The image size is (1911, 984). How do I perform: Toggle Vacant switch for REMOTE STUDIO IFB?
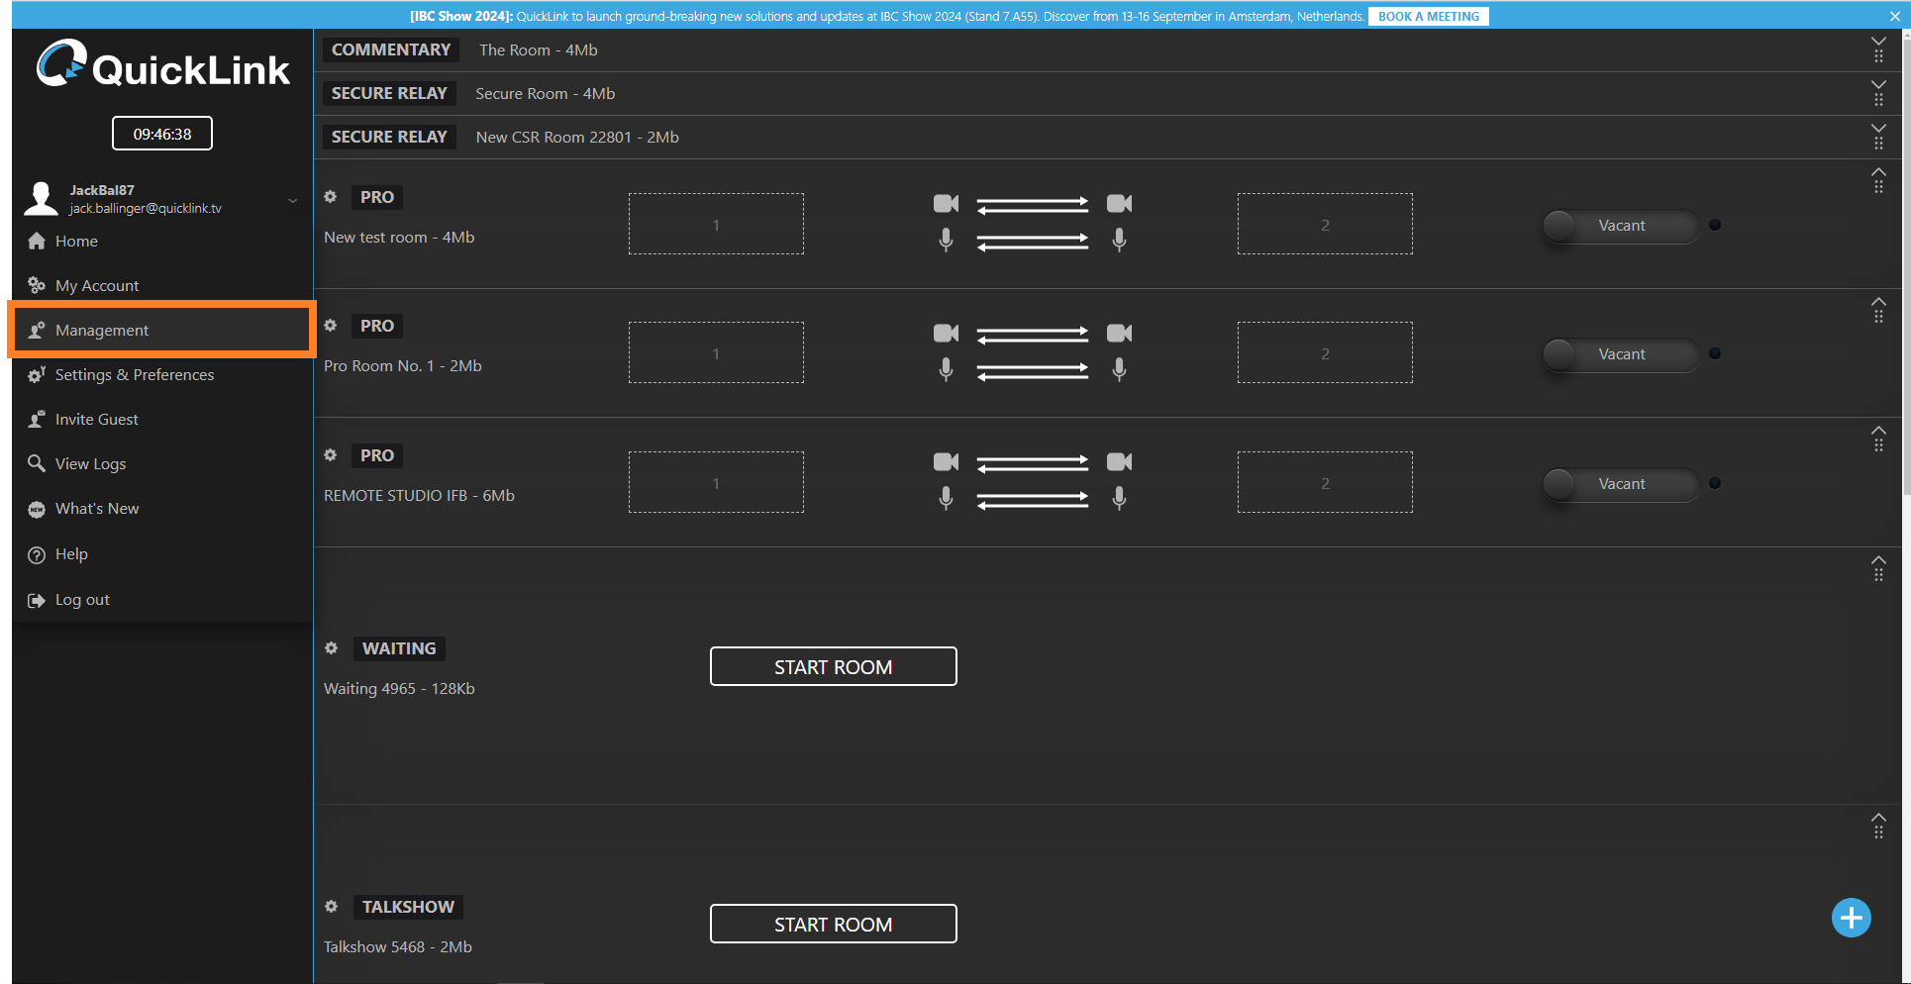1561,484
